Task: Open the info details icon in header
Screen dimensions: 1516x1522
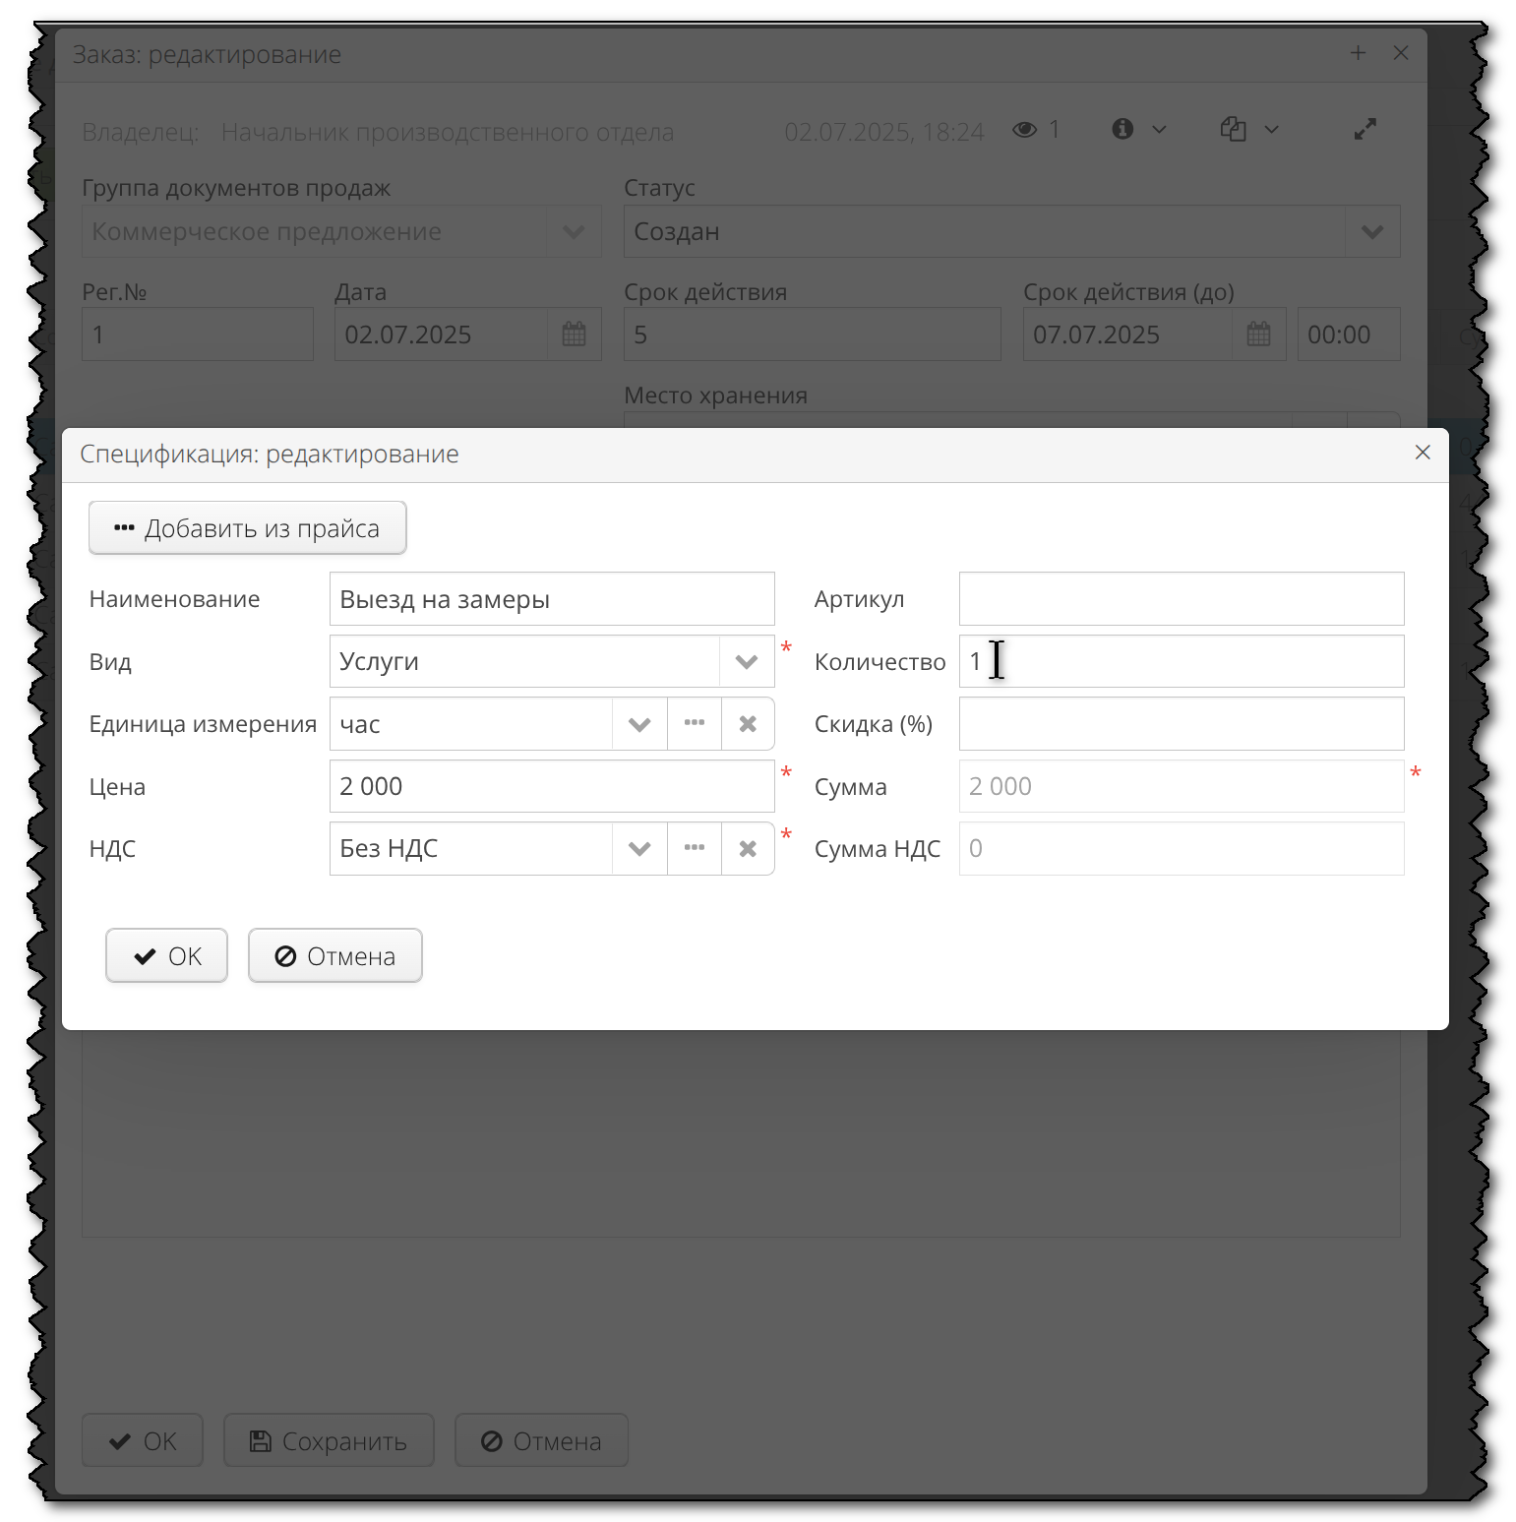Action: (x=1122, y=129)
